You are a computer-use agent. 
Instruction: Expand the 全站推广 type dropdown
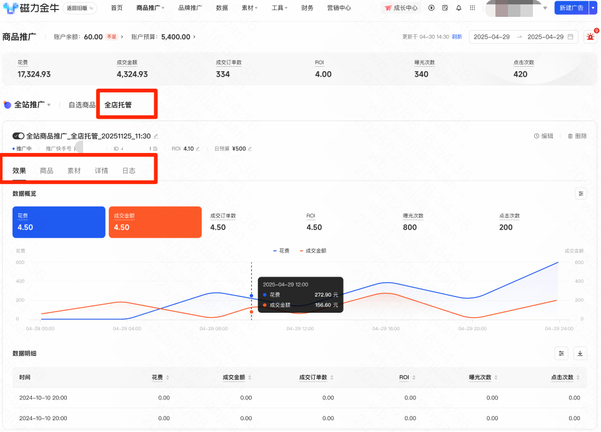(x=49, y=105)
